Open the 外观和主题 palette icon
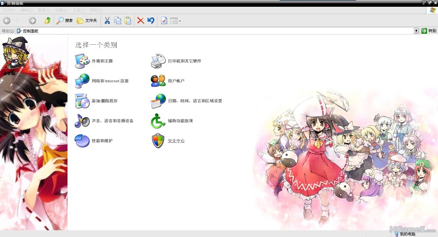This screenshot has width=438, height=237. [x=82, y=61]
